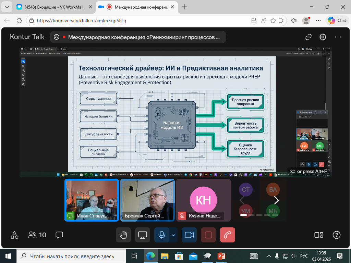Start screen sharing with monitor button
This screenshot has width=351, height=263.
pyautogui.click(x=143, y=235)
